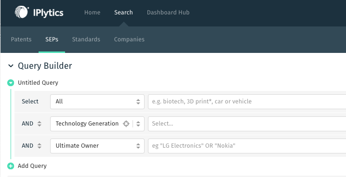Click the green plus Add Query icon

(x=11, y=166)
